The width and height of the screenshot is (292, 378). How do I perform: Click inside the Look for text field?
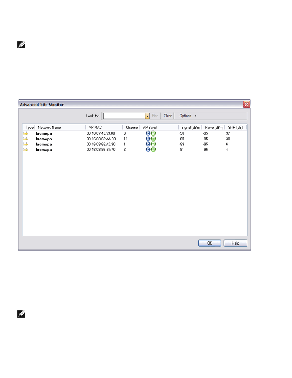pos(124,116)
